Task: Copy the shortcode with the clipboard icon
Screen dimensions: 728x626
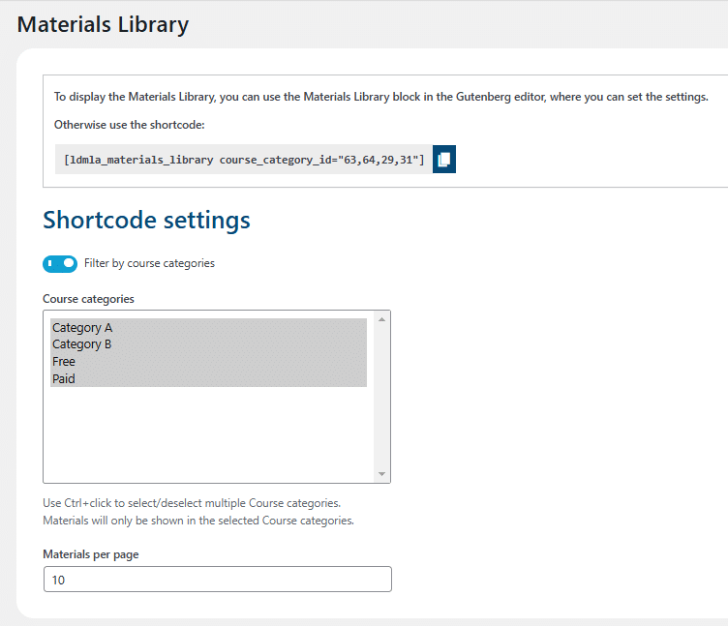Action: [x=443, y=160]
